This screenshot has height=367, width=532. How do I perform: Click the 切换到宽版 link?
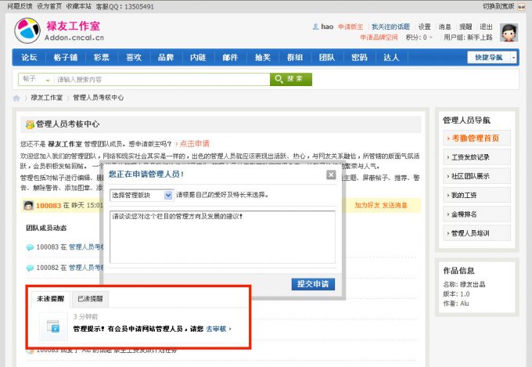point(498,6)
